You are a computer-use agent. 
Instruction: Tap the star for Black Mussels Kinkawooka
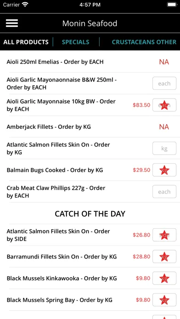click(164, 278)
